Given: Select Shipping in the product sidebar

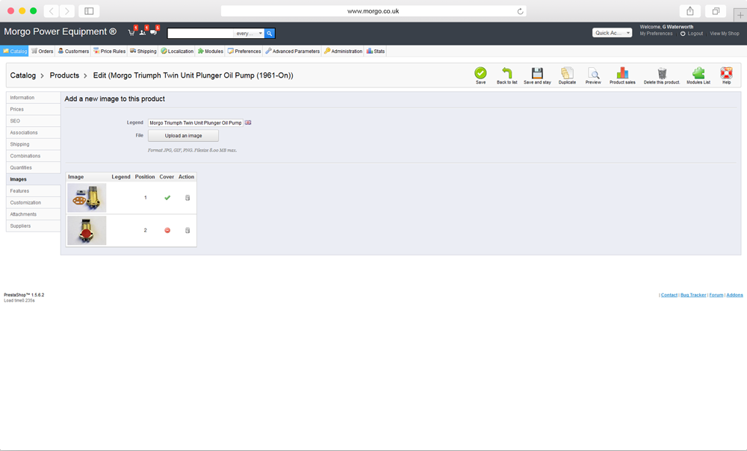Looking at the screenshot, I should [34, 144].
